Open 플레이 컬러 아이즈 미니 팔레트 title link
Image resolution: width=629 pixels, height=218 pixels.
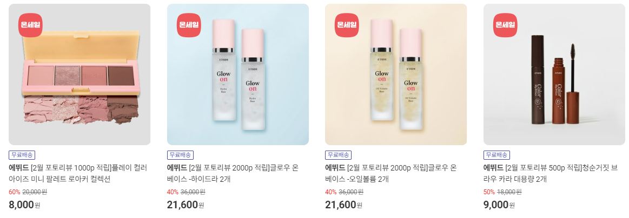pyautogui.click(x=78, y=173)
